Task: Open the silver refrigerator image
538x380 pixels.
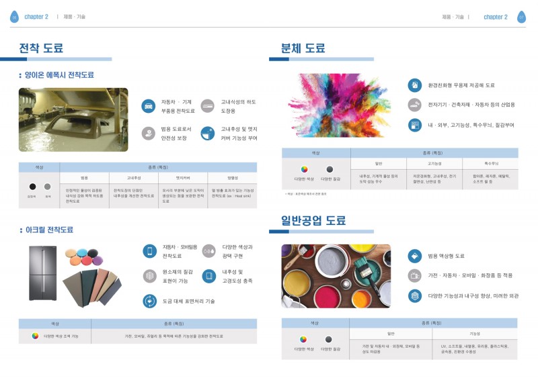Action: pyautogui.click(x=43, y=273)
